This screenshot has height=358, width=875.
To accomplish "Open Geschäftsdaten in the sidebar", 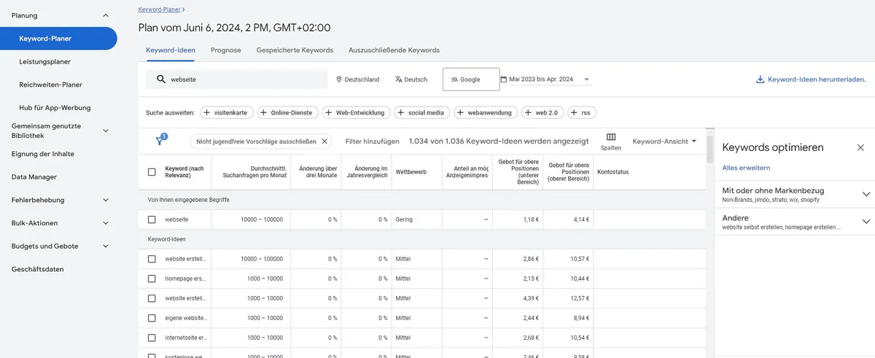I will pyautogui.click(x=37, y=269).
